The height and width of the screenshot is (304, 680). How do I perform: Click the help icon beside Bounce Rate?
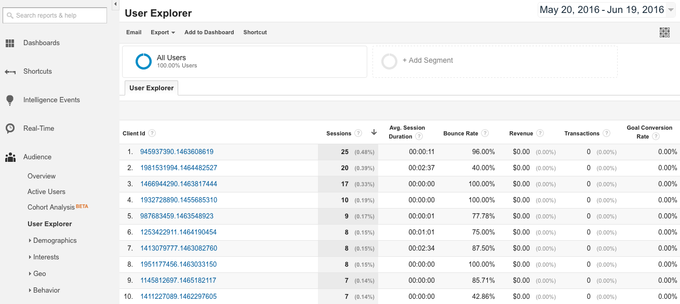[485, 133]
